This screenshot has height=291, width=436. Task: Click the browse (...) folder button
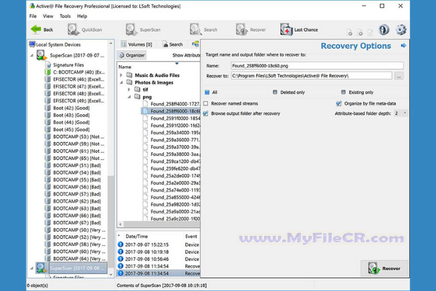pyautogui.click(x=398, y=76)
